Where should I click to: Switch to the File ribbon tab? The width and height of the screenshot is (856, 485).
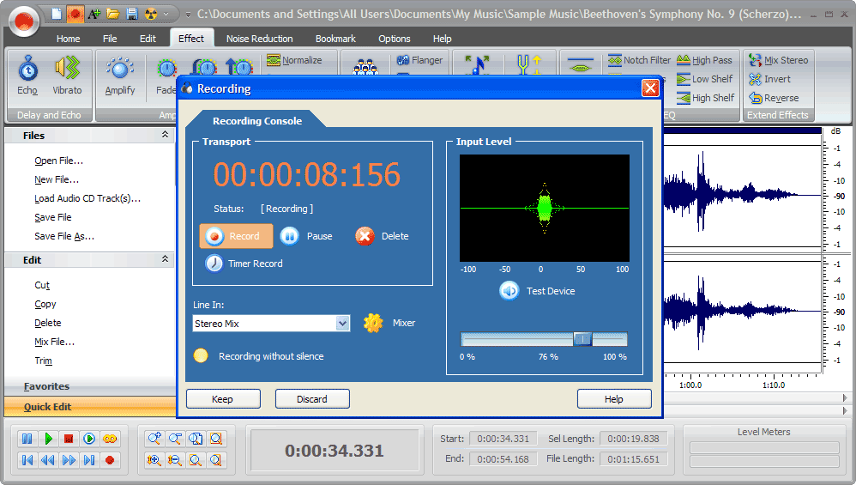tap(110, 39)
